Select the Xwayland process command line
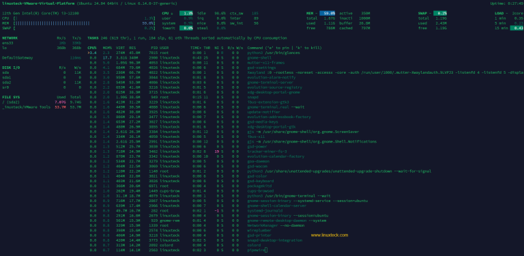 point(385,72)
